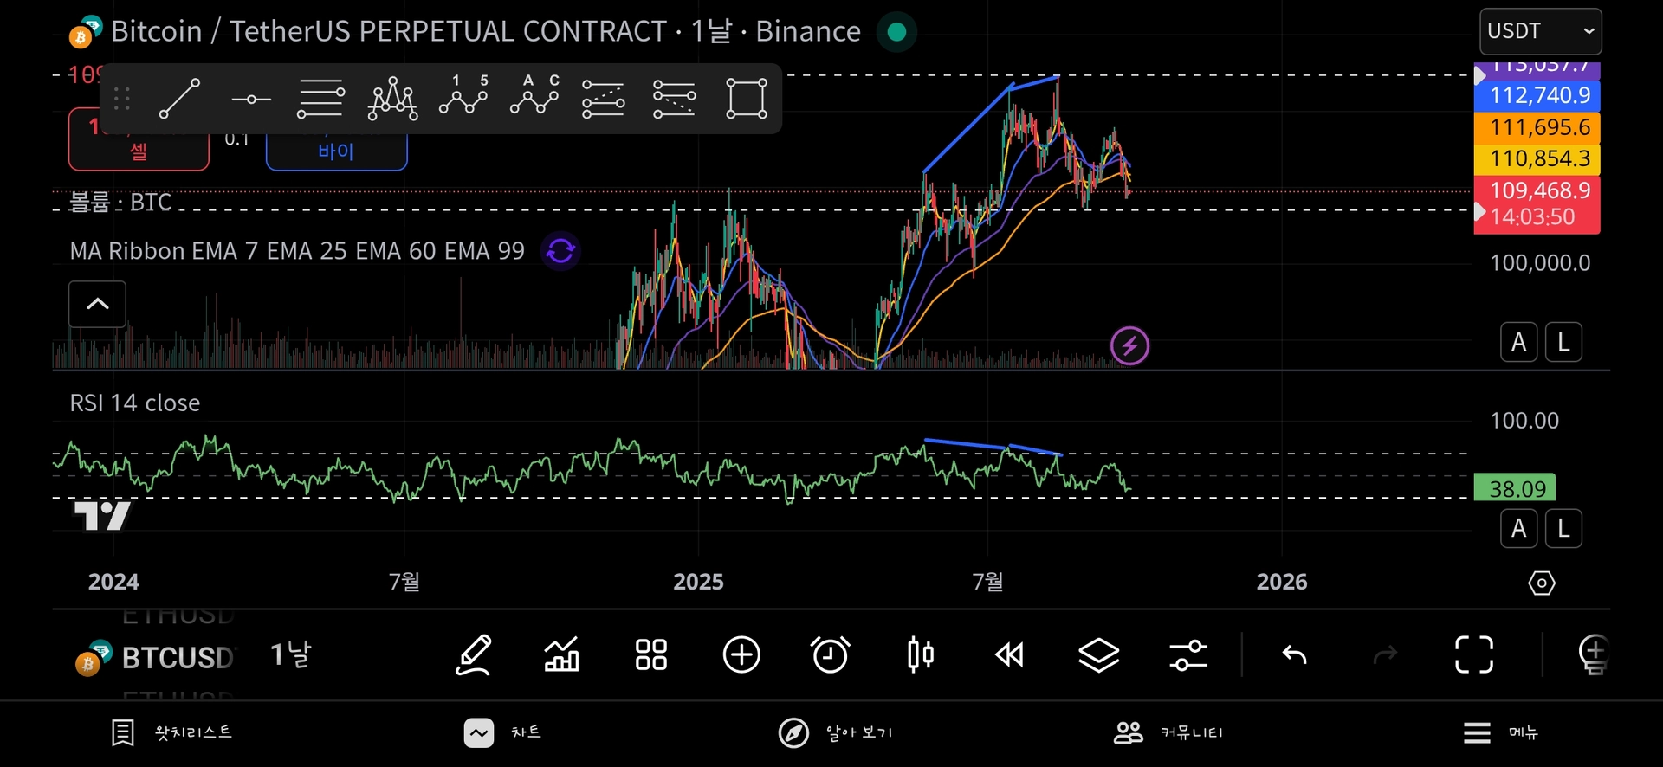Choose the rectangle shape tool

click(x=747, y=99)
